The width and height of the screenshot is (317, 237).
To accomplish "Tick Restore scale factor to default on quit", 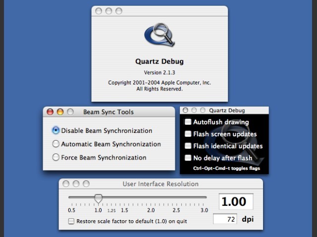I will pyautogui.click(x=71, y=221).
